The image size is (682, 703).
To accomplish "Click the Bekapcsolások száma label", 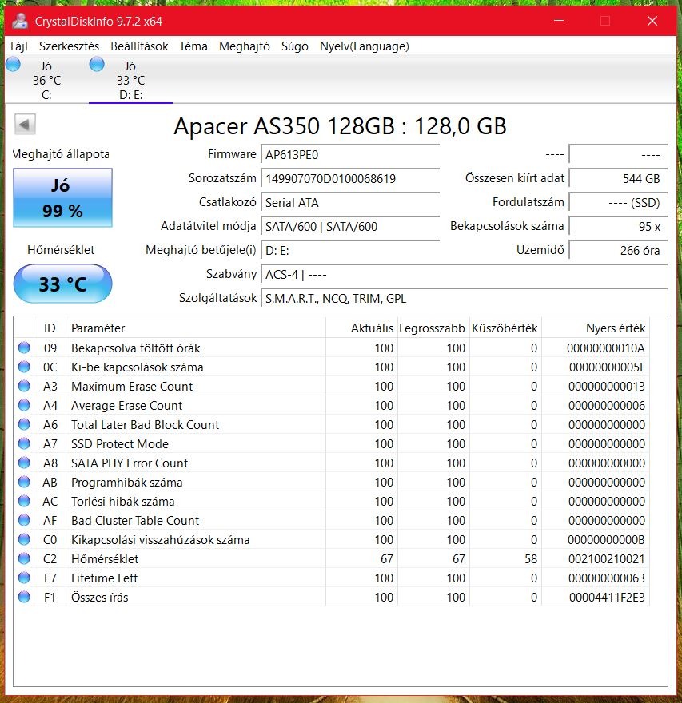I will click(x=507, y=226).
